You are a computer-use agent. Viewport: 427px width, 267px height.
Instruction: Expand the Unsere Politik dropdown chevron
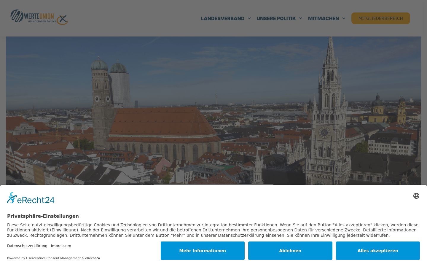[300, 18]
